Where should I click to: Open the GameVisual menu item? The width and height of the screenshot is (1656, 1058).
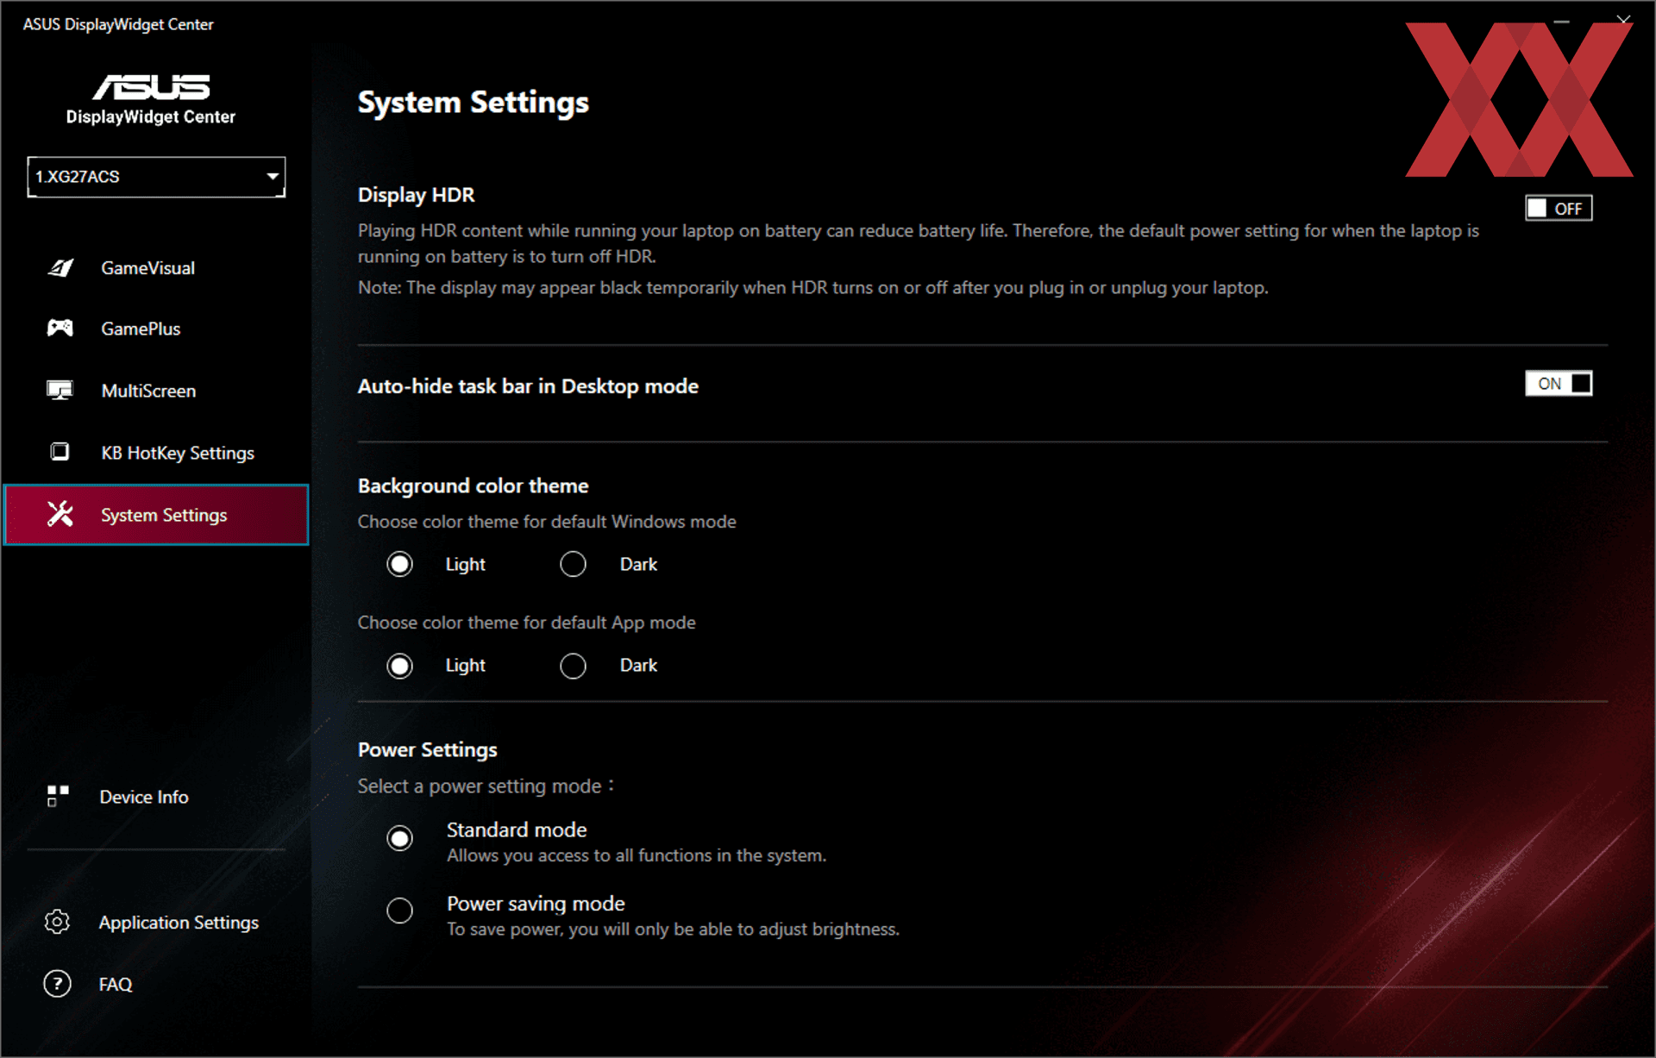click(x=147, y=268)
